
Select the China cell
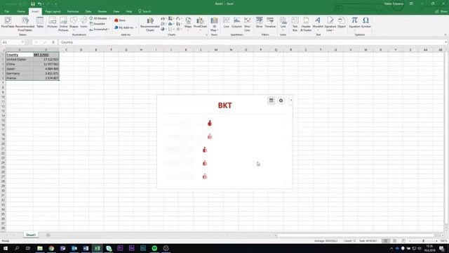[x=19, y=64]
